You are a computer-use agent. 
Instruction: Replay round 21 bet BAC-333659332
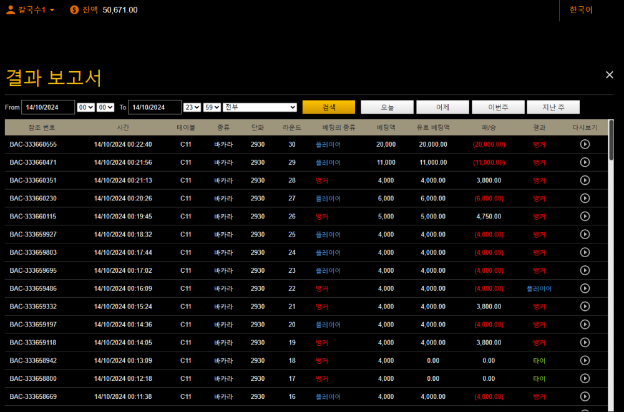585,307
